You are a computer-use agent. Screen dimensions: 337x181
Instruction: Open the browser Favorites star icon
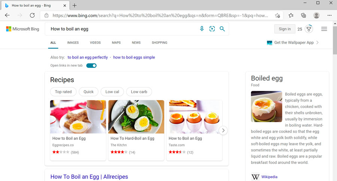(x=291, y=15)
